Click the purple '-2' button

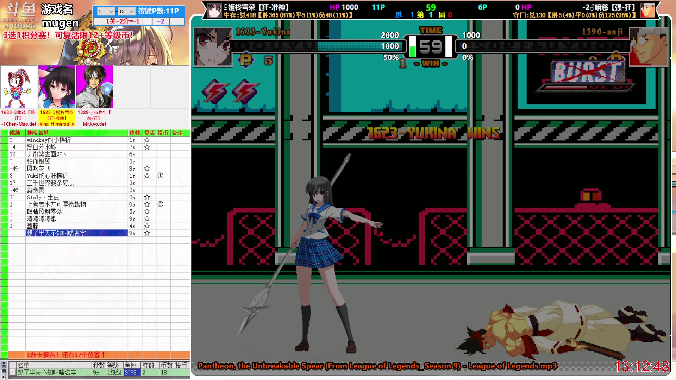coord(161,21)
